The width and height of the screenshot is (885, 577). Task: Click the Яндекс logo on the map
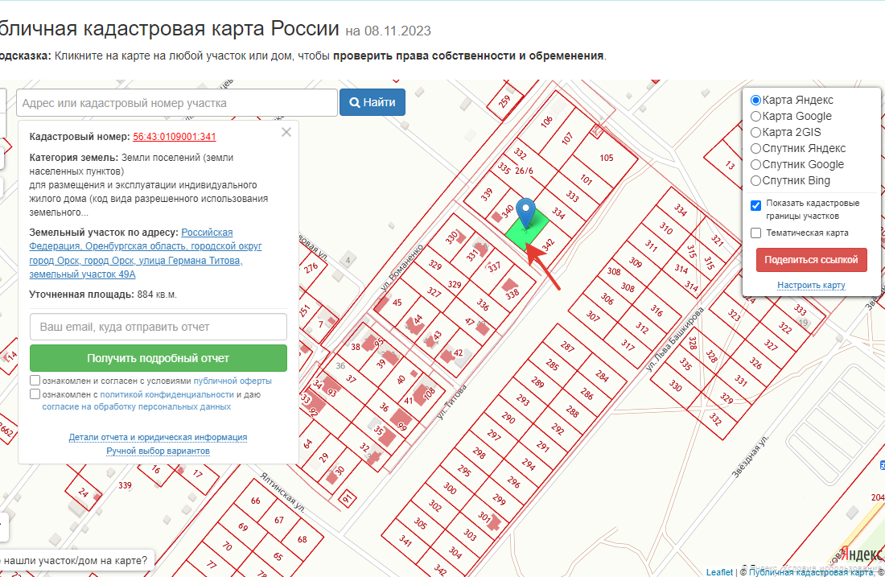click(861, 554)
